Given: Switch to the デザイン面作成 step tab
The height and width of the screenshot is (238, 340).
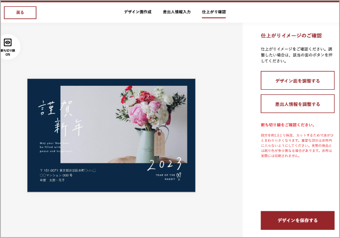Looking at the screenshot, I should (x=138, y=12).
